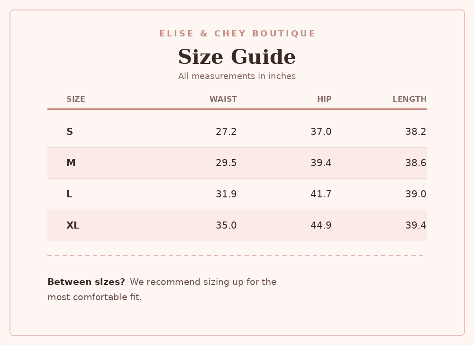
Task: Click the S size row label
Action: (x=70, y=132)
